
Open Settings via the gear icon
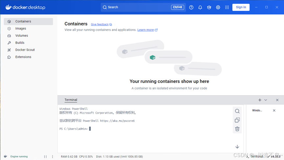218,8
